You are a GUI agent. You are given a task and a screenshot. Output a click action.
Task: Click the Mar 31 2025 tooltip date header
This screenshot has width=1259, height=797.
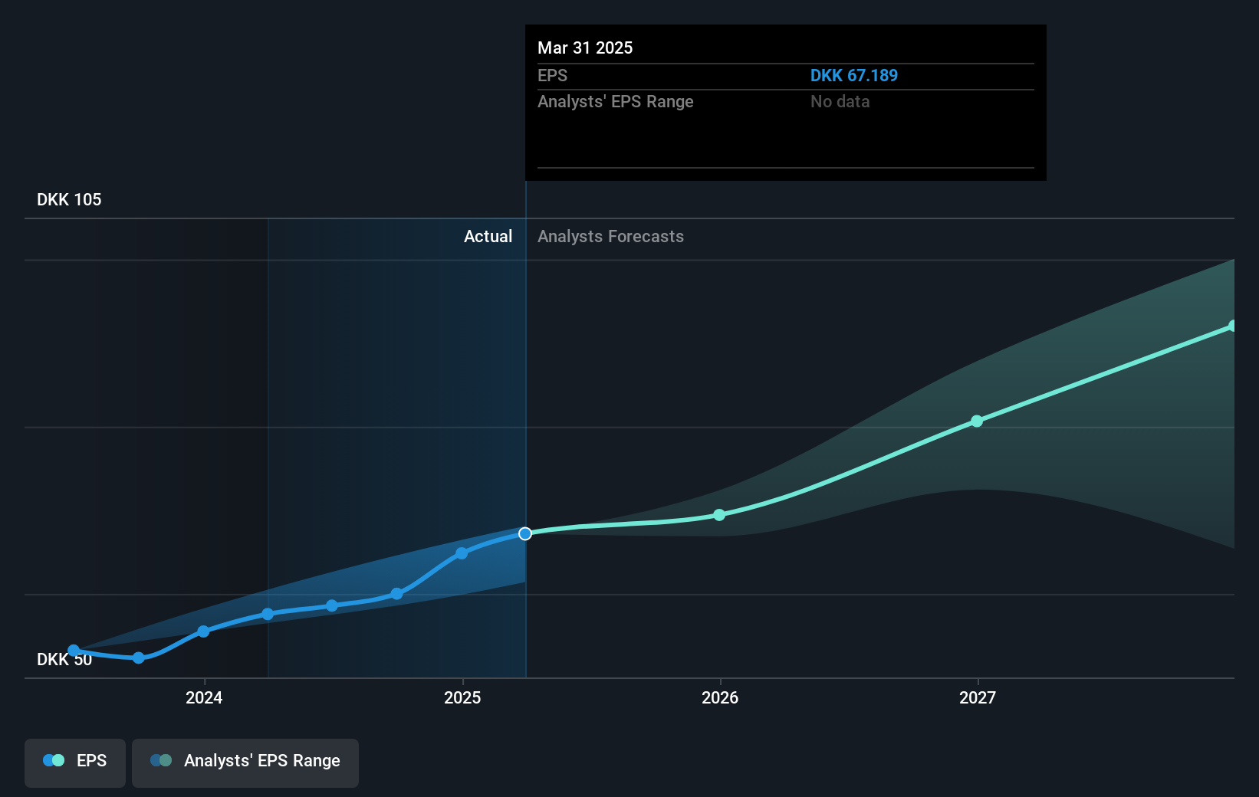[x=585, y=48]
